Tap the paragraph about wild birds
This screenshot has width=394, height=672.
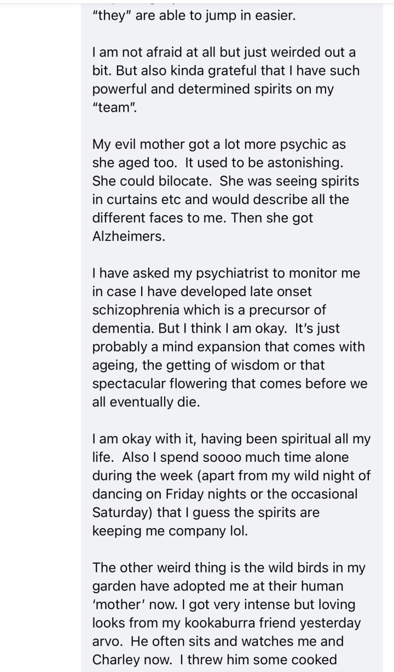tap(228, 614)
